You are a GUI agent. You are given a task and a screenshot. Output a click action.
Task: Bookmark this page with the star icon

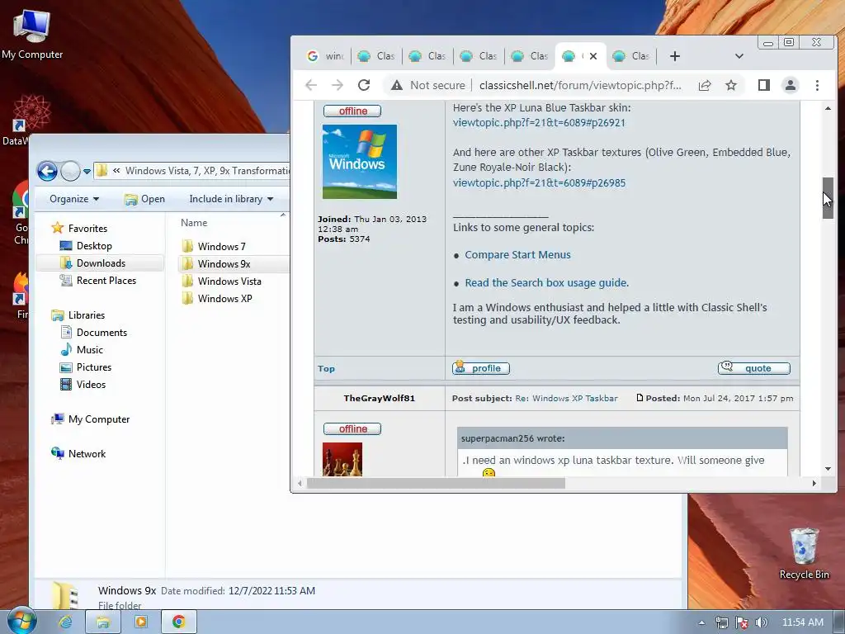pyautogui.click(x=731, y=85)
